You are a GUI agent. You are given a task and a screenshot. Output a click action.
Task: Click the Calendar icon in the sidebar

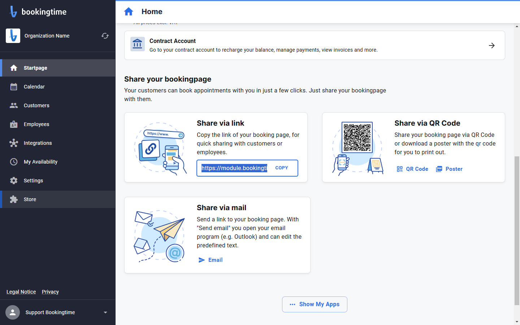click(x=14, y=87)
